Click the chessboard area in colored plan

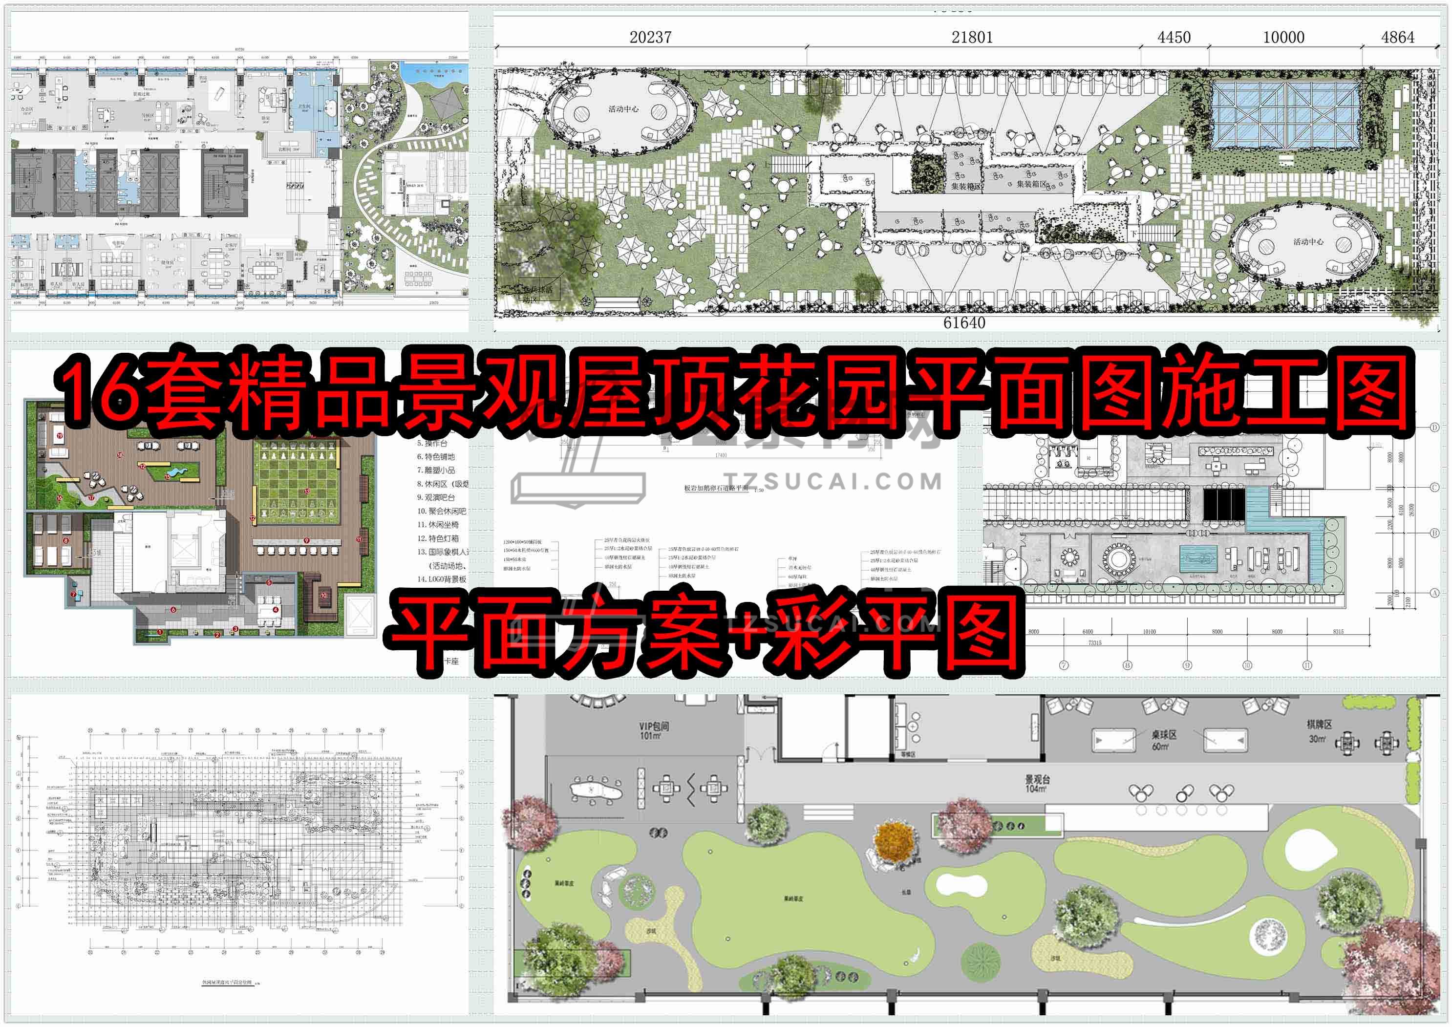pos(297,483)
